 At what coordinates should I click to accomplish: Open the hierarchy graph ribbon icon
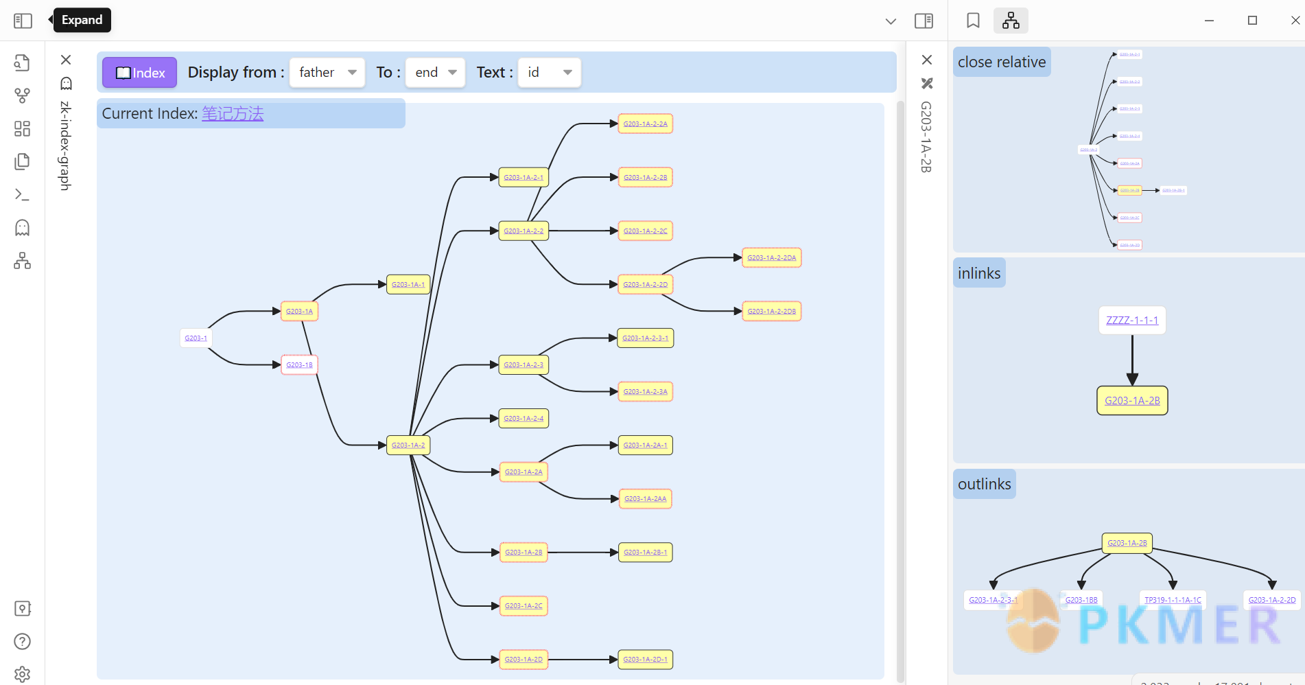click(23, 261)
